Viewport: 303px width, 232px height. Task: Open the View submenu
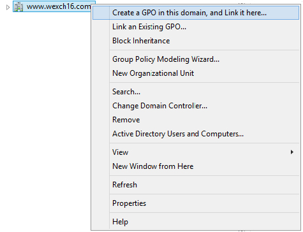click(196, 152)
